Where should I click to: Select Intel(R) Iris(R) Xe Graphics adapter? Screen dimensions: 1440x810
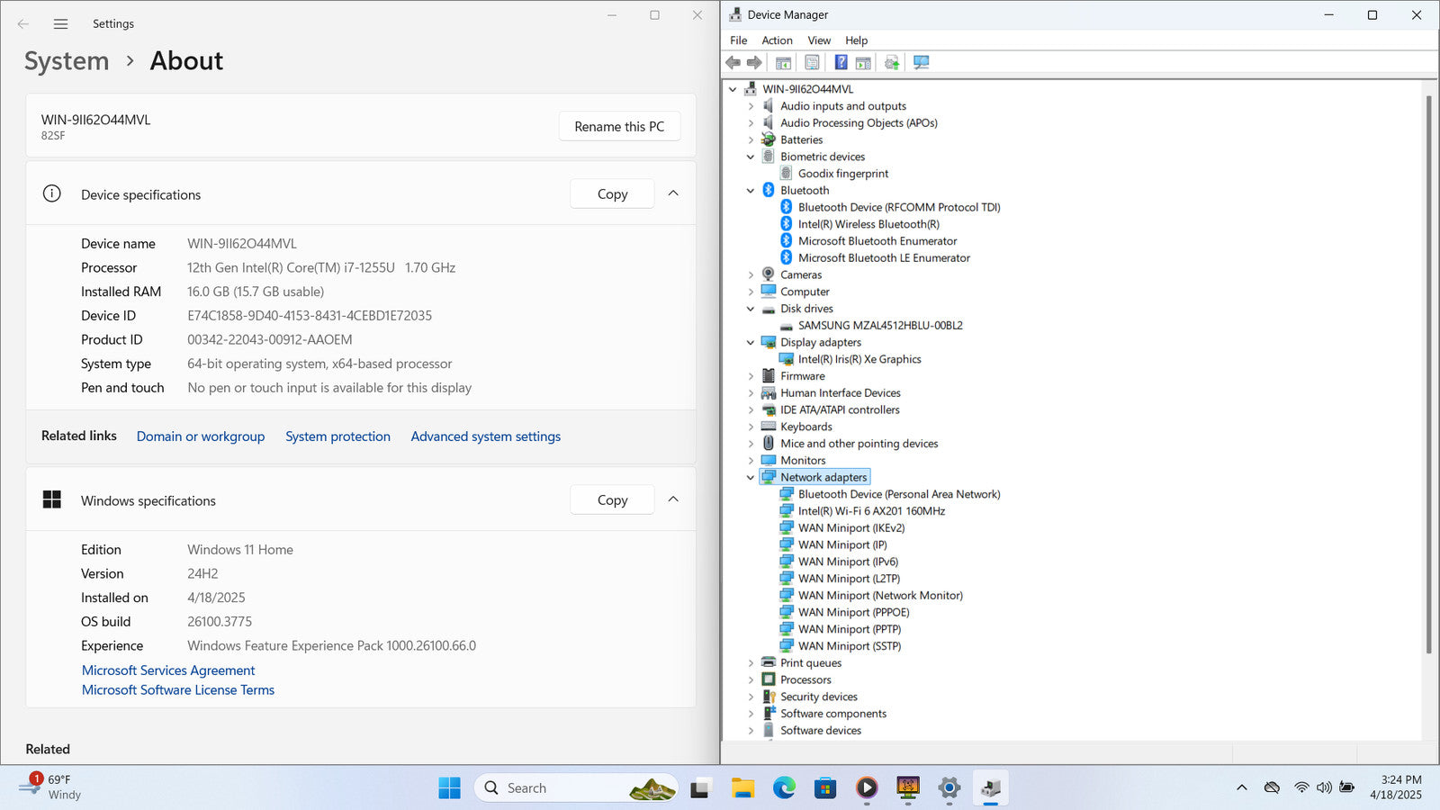859,359
